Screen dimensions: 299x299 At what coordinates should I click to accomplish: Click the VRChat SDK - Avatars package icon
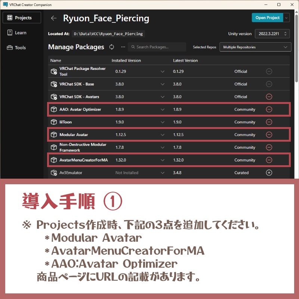54,97
